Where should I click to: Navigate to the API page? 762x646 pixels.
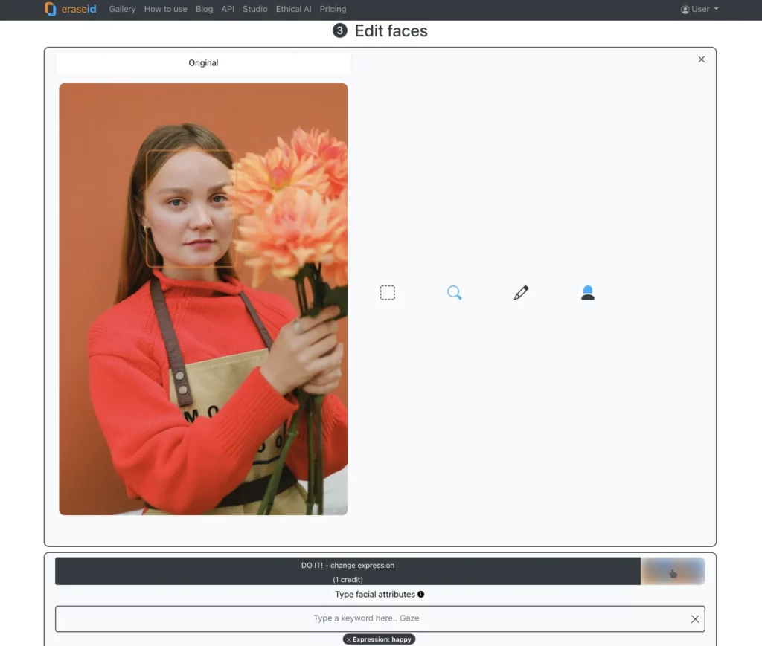(228, 10)
